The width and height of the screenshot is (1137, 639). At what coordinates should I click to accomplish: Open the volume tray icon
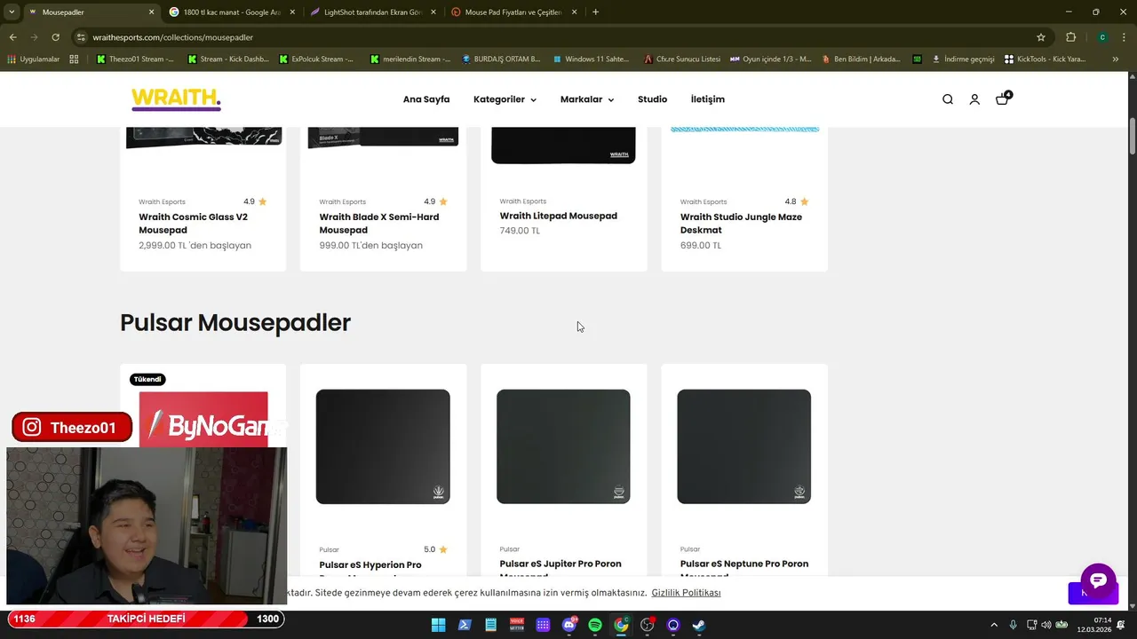coord(1046,625)
